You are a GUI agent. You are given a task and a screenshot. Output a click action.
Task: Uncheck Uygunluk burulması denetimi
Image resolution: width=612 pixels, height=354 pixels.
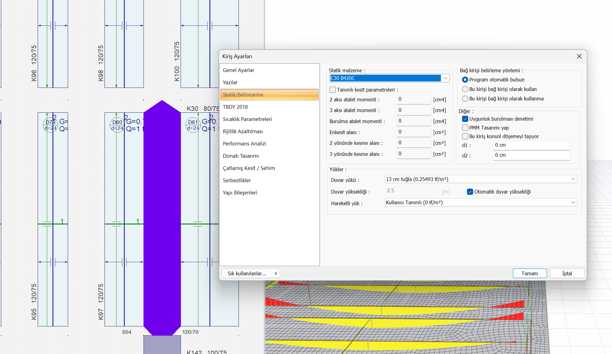[x=465, y=119]
